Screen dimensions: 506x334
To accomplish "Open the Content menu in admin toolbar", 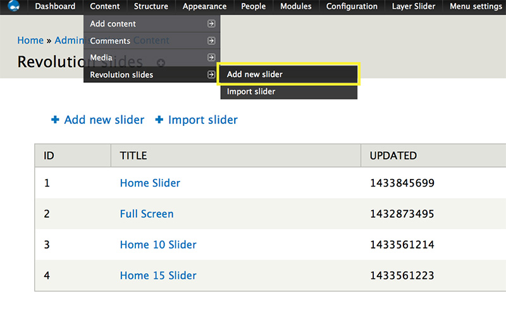I will [104, 6].
